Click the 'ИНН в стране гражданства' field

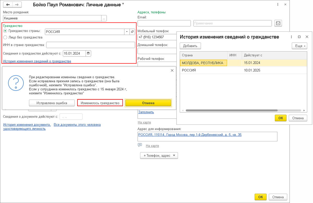91,45
